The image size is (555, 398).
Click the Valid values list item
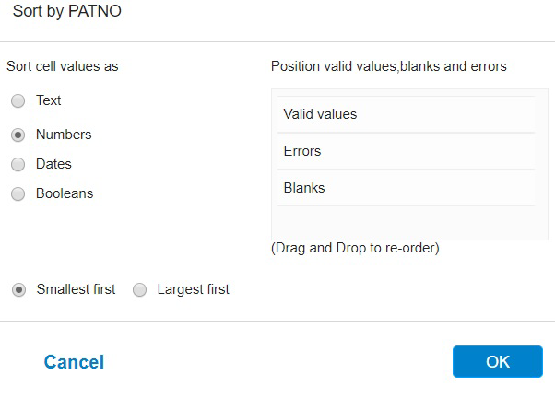(404, 114)
